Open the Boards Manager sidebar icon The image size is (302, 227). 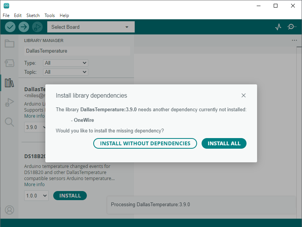pos(9,63)
